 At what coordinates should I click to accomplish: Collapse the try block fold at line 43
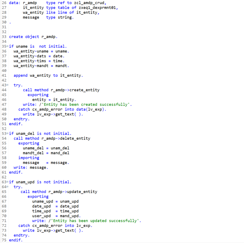click(x=7, y=85)
